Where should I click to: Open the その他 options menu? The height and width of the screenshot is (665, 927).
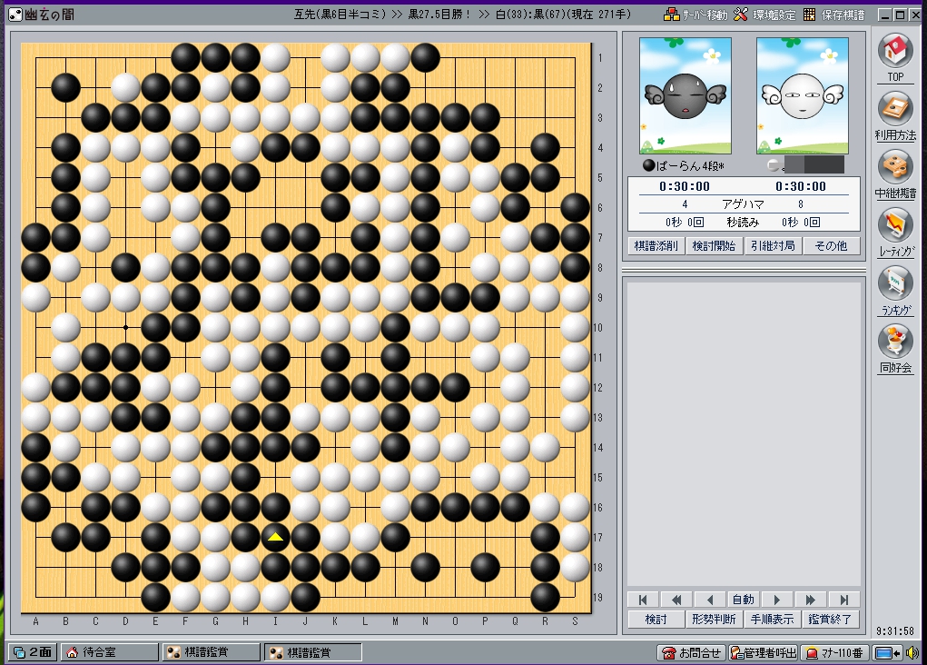click(831, 246)
